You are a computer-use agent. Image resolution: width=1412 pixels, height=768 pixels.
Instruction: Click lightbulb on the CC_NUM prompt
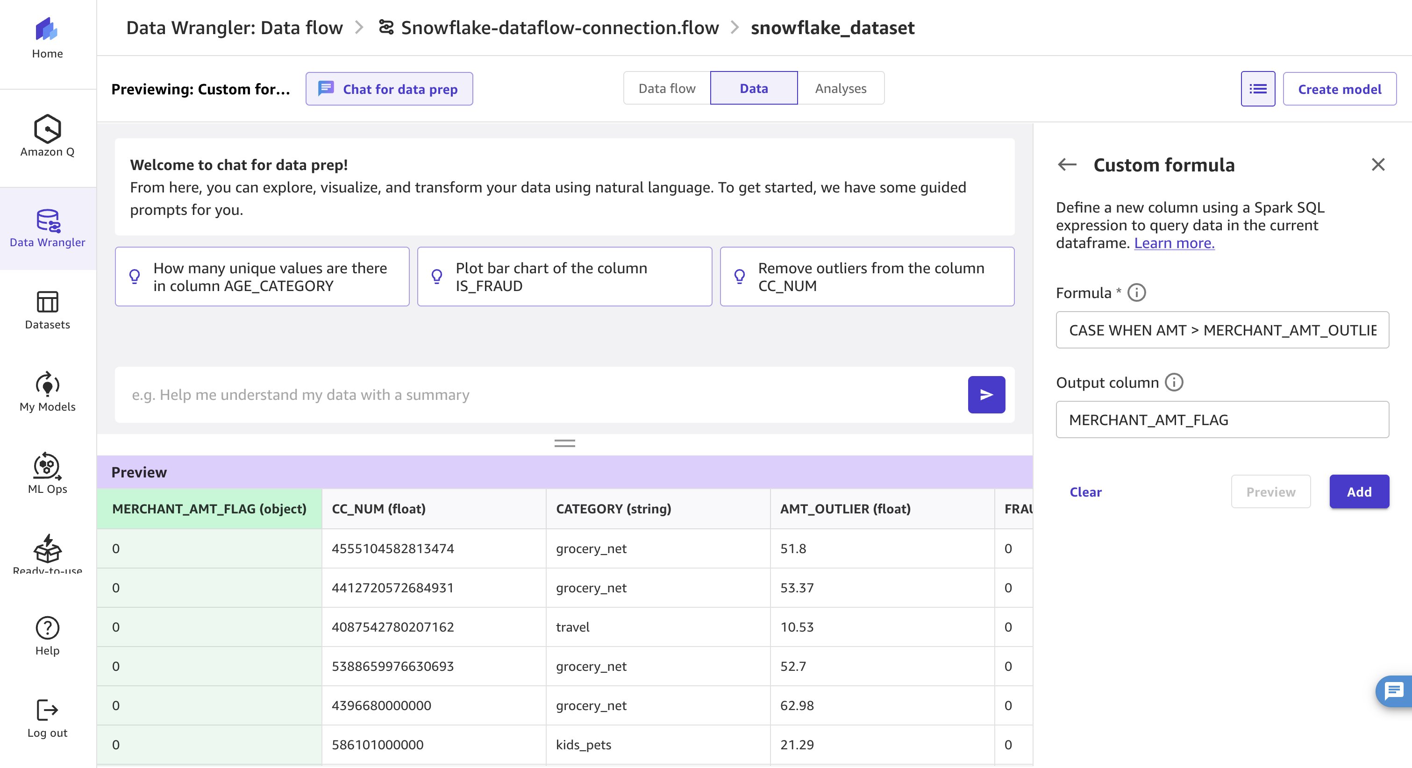coord(740,276)
